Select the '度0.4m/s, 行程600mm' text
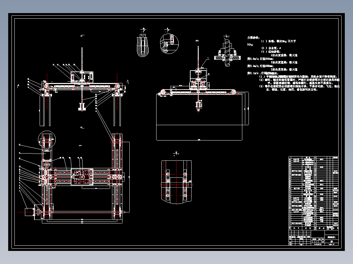Screen dimensions: 353x264 (x=260, y=66)
